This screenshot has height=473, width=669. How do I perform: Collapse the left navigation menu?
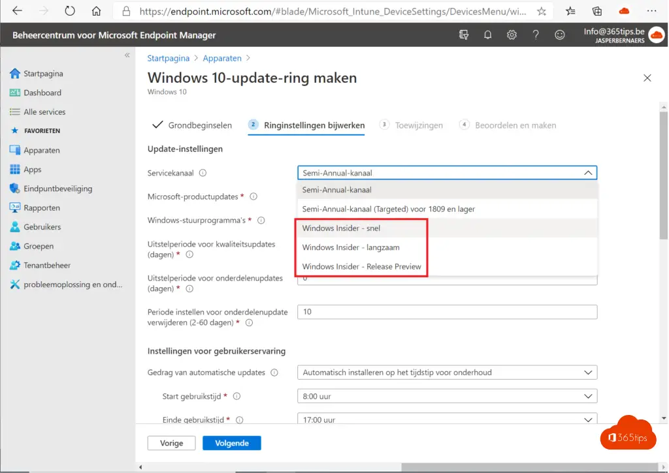point(127,55)
